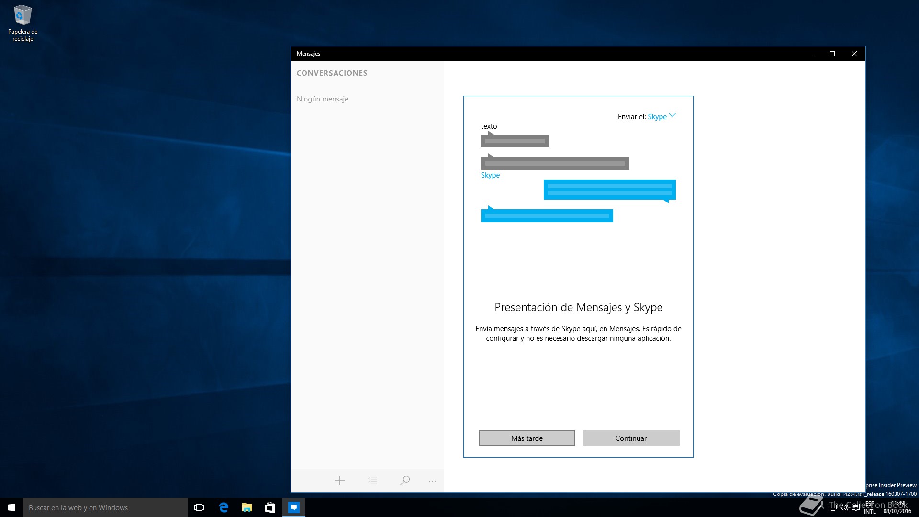Start a new message with the plus icon

pos(340,481)
